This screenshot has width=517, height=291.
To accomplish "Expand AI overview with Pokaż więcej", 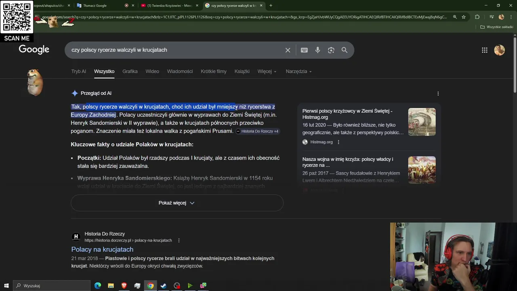I will [177, 203].
